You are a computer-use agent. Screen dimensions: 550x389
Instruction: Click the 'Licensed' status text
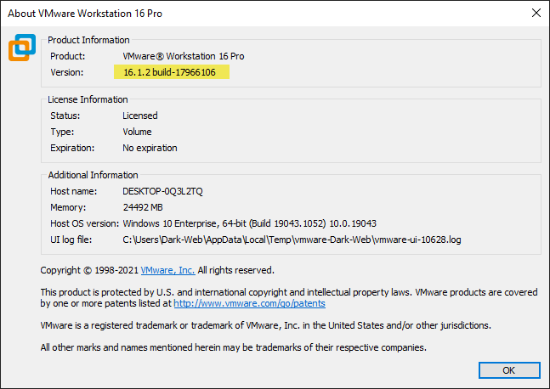coord(140,116)
